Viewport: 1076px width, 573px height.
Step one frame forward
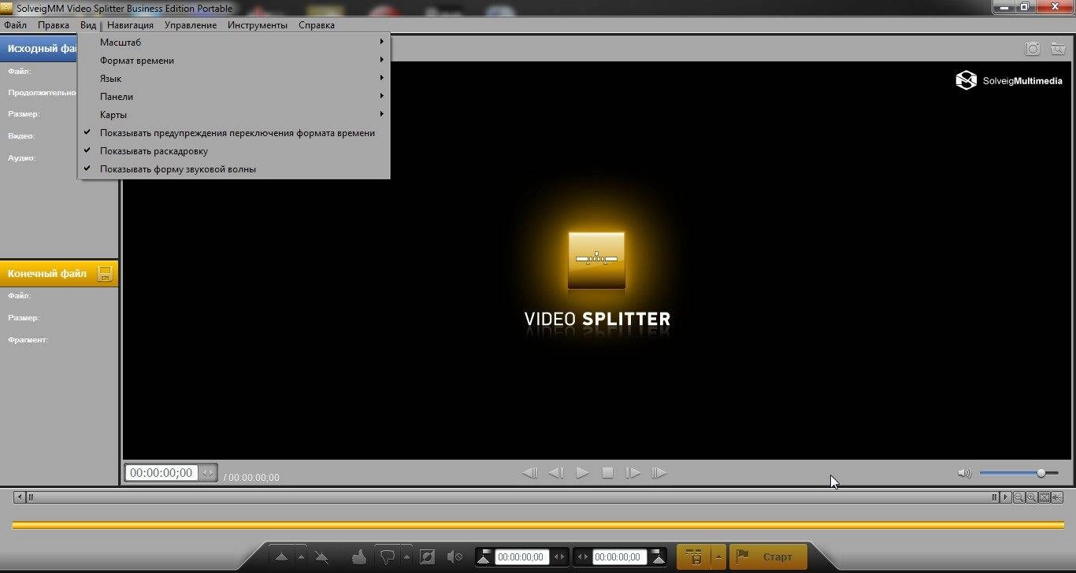[x=633, y=473]
